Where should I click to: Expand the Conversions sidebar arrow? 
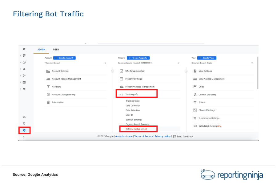click(21, 89)
